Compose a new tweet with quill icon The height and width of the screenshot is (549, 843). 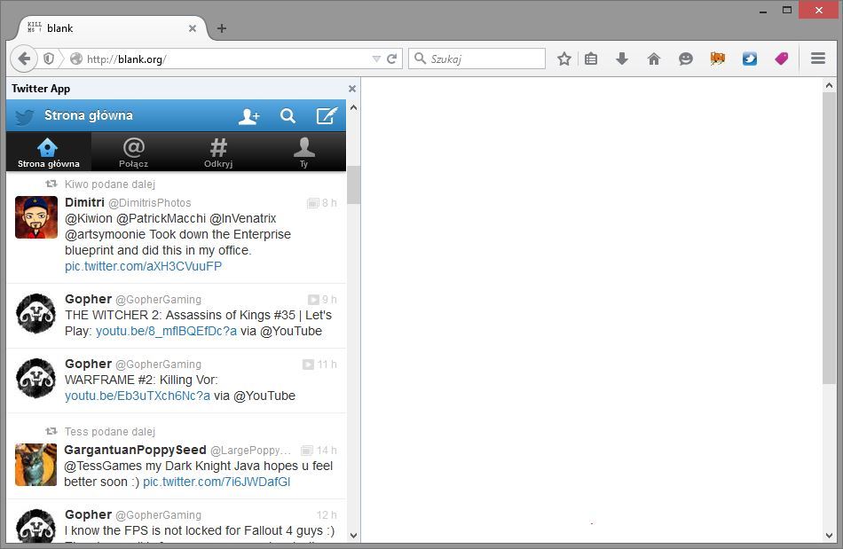[x=327, y=115]
